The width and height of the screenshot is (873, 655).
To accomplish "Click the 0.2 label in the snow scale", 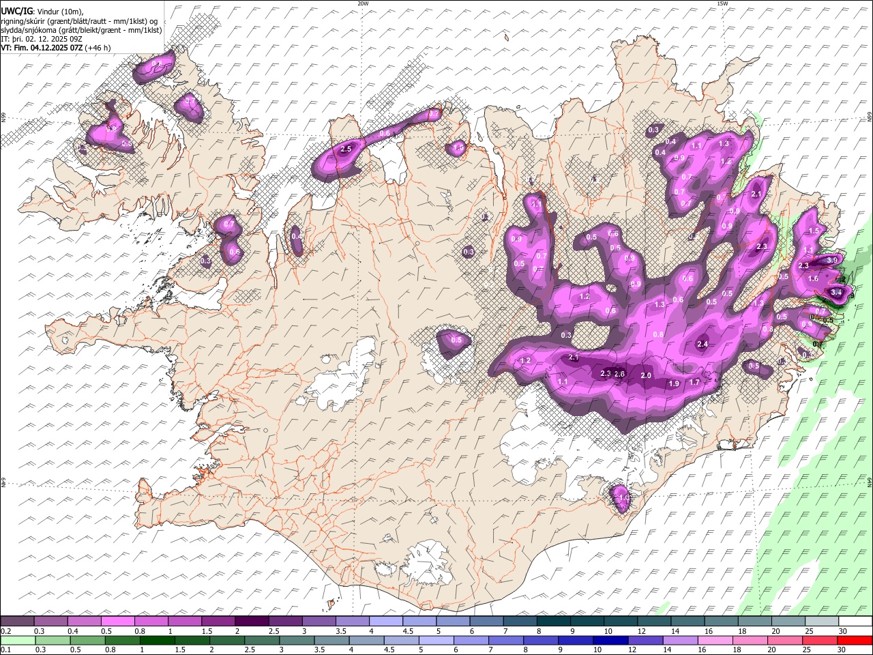I will point(5,631).
